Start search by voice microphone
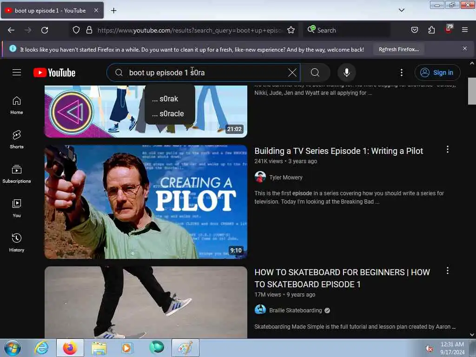This screenshot has height=357, width=476. click(346, 73)
